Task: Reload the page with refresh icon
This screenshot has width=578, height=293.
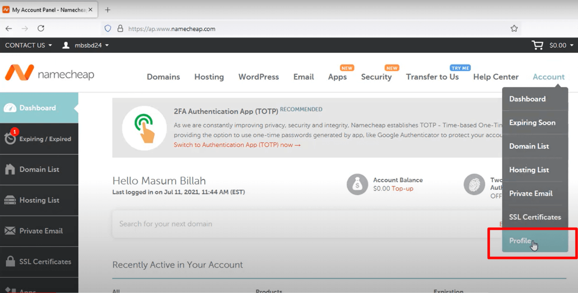Action: tap(41, 28)
